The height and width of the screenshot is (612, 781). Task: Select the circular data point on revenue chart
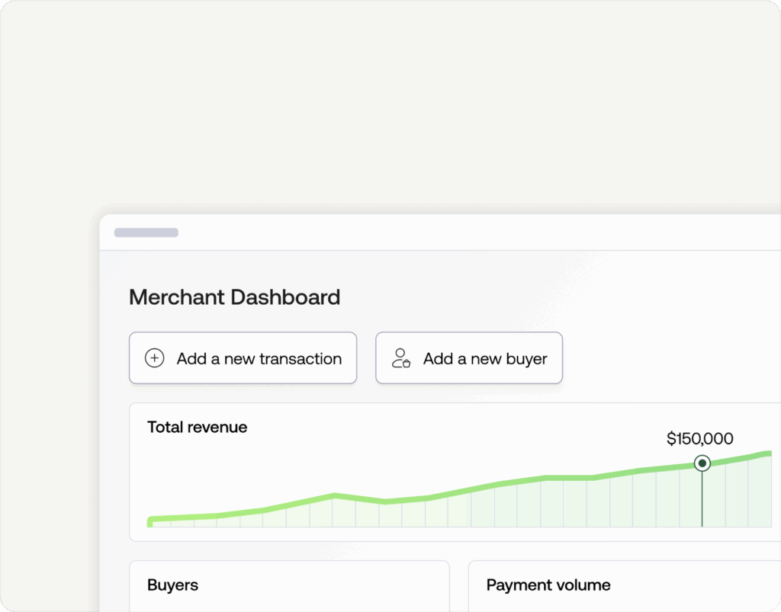tap(702, 463)
